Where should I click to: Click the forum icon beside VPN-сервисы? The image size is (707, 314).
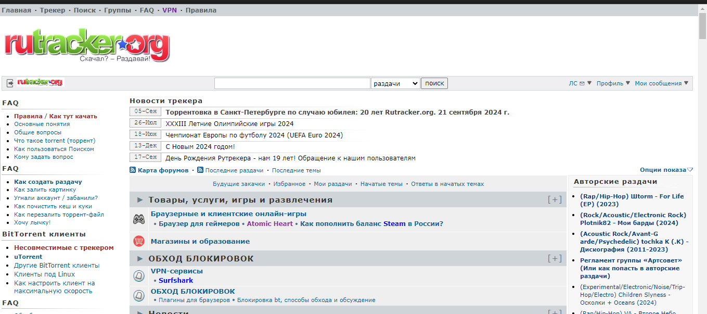139,275
